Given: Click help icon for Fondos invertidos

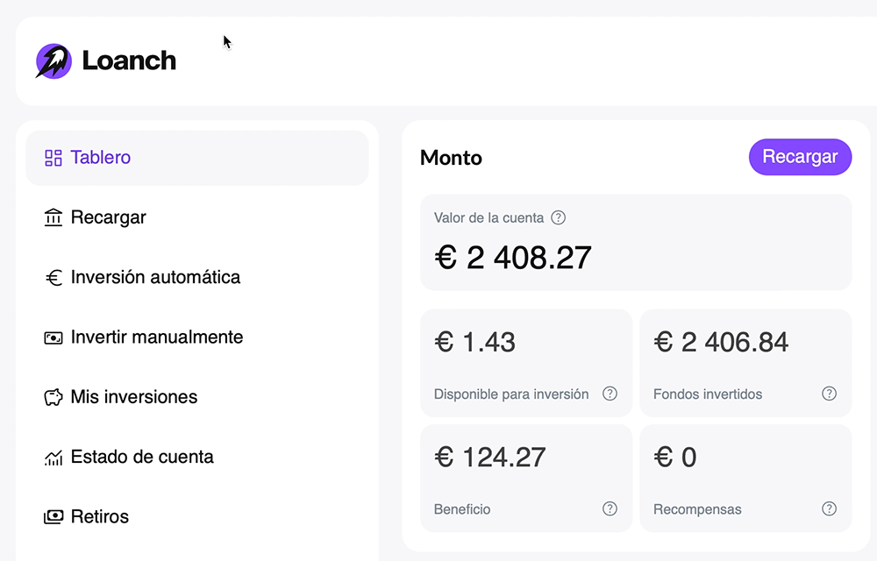Looking at the screenshot, I should [829, 394].
